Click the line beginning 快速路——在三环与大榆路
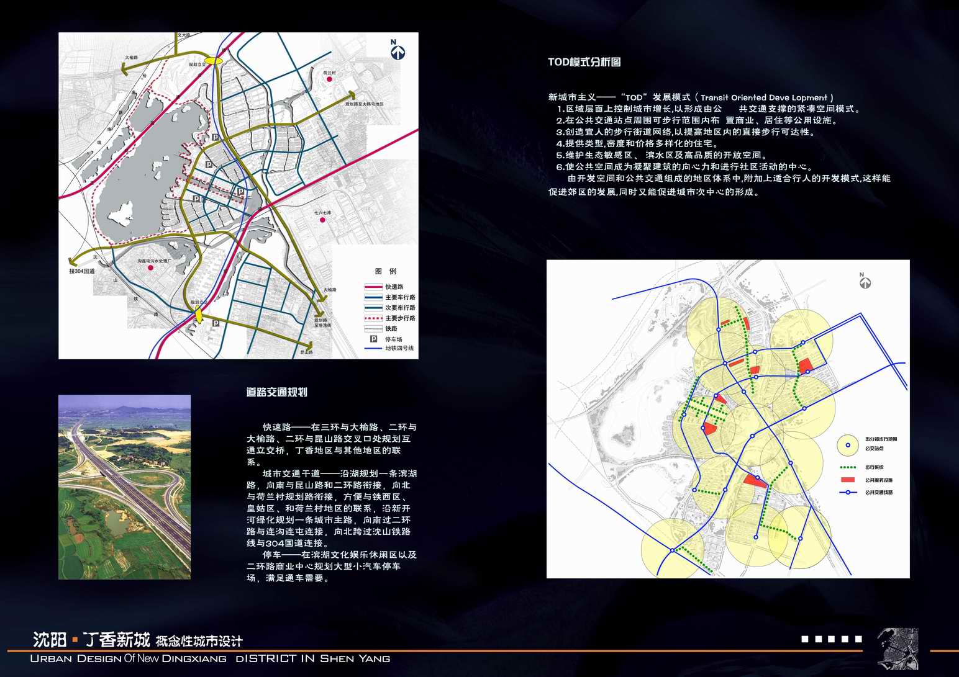959x677 pixels. (x=339, y=428)
